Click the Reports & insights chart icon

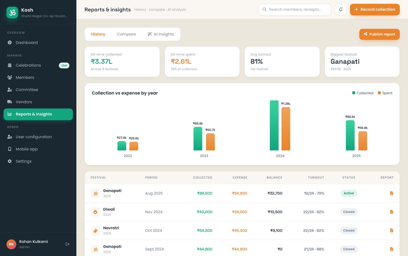pyautogui.click(x=10, y=114)
